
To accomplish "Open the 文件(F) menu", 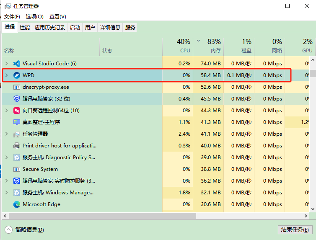I will click(12, 17).
